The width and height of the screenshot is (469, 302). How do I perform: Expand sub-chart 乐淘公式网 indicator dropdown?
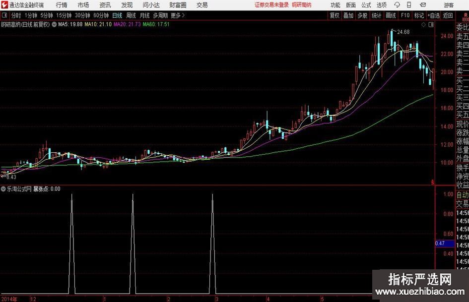click(3, 189)
